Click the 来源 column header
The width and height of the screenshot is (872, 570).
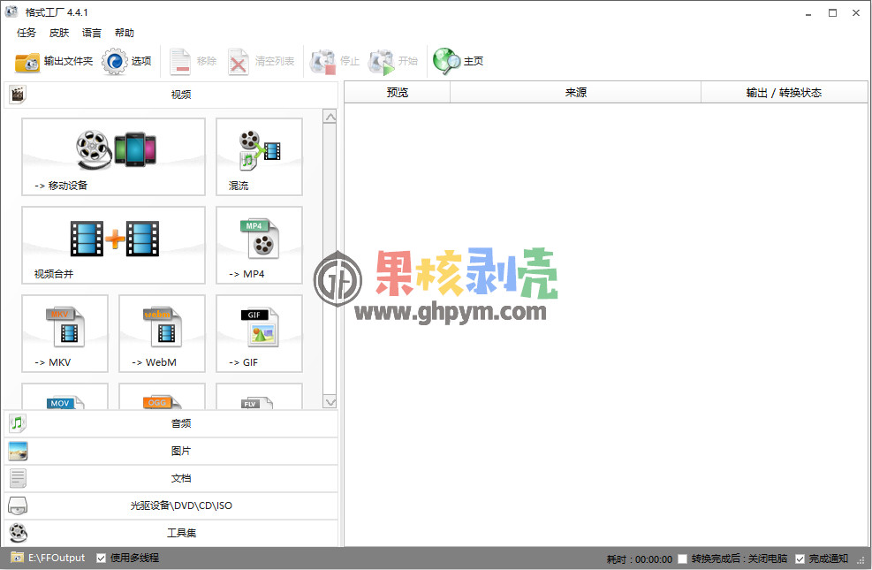click(x=575, y=92)
